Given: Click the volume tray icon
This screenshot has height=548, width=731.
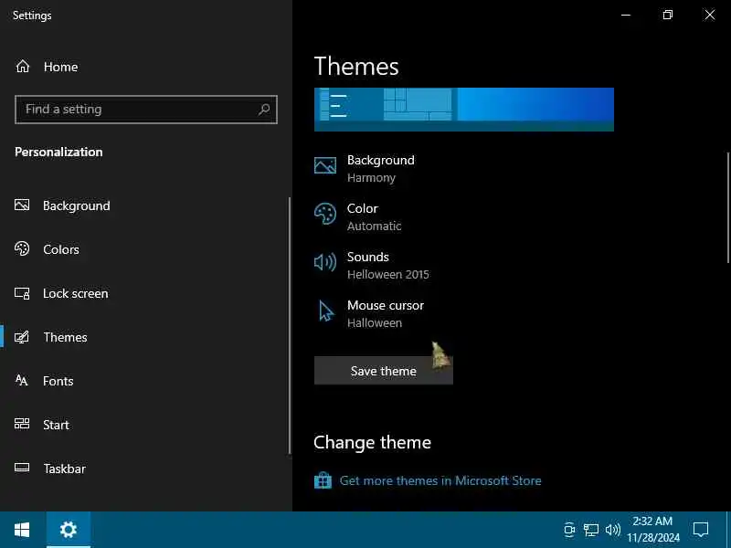Looking at the screenshot, I should coord(612,530).
